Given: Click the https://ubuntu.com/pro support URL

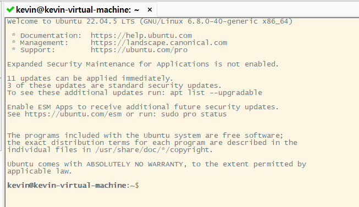Looking at the screenshot, I should coord(139,50).
